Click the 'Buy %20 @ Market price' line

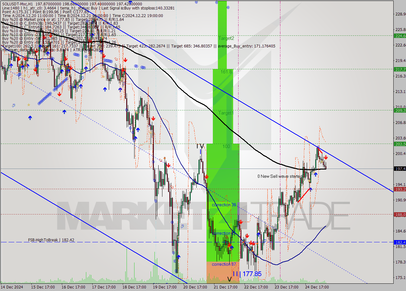coord(63,19)
